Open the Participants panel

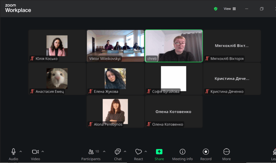click(91, 152)
